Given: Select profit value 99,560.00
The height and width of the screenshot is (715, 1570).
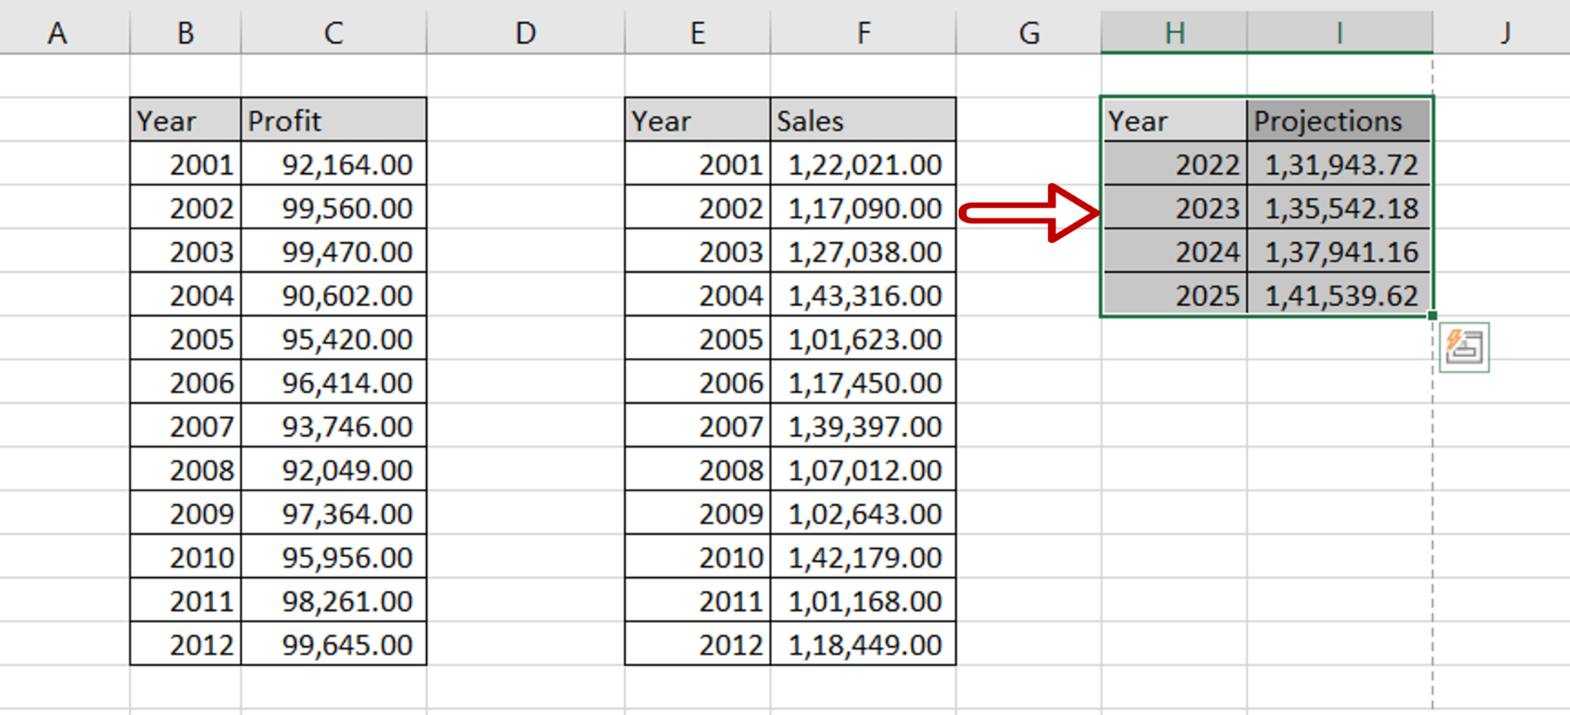Looking at the screenshot, I should (333, 207).
